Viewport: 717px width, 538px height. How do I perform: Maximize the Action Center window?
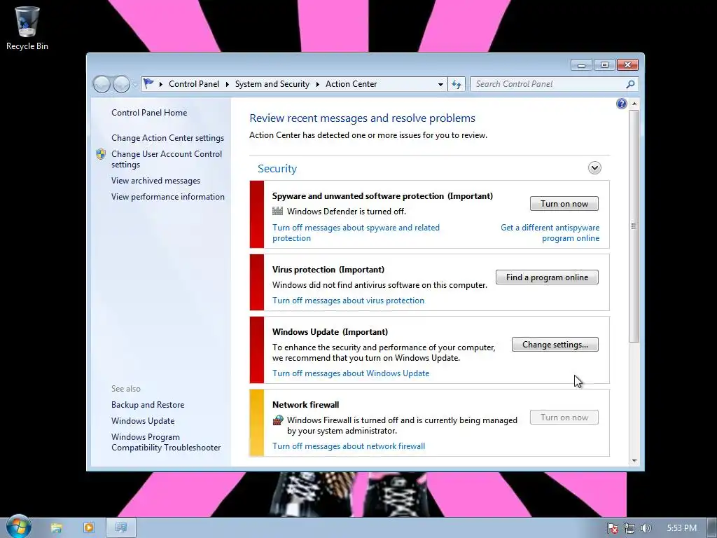[x=604, y=65]
